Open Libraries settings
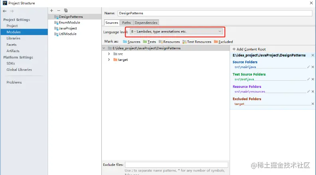Viewport: 316px width, 175px height. coord(13,38)
